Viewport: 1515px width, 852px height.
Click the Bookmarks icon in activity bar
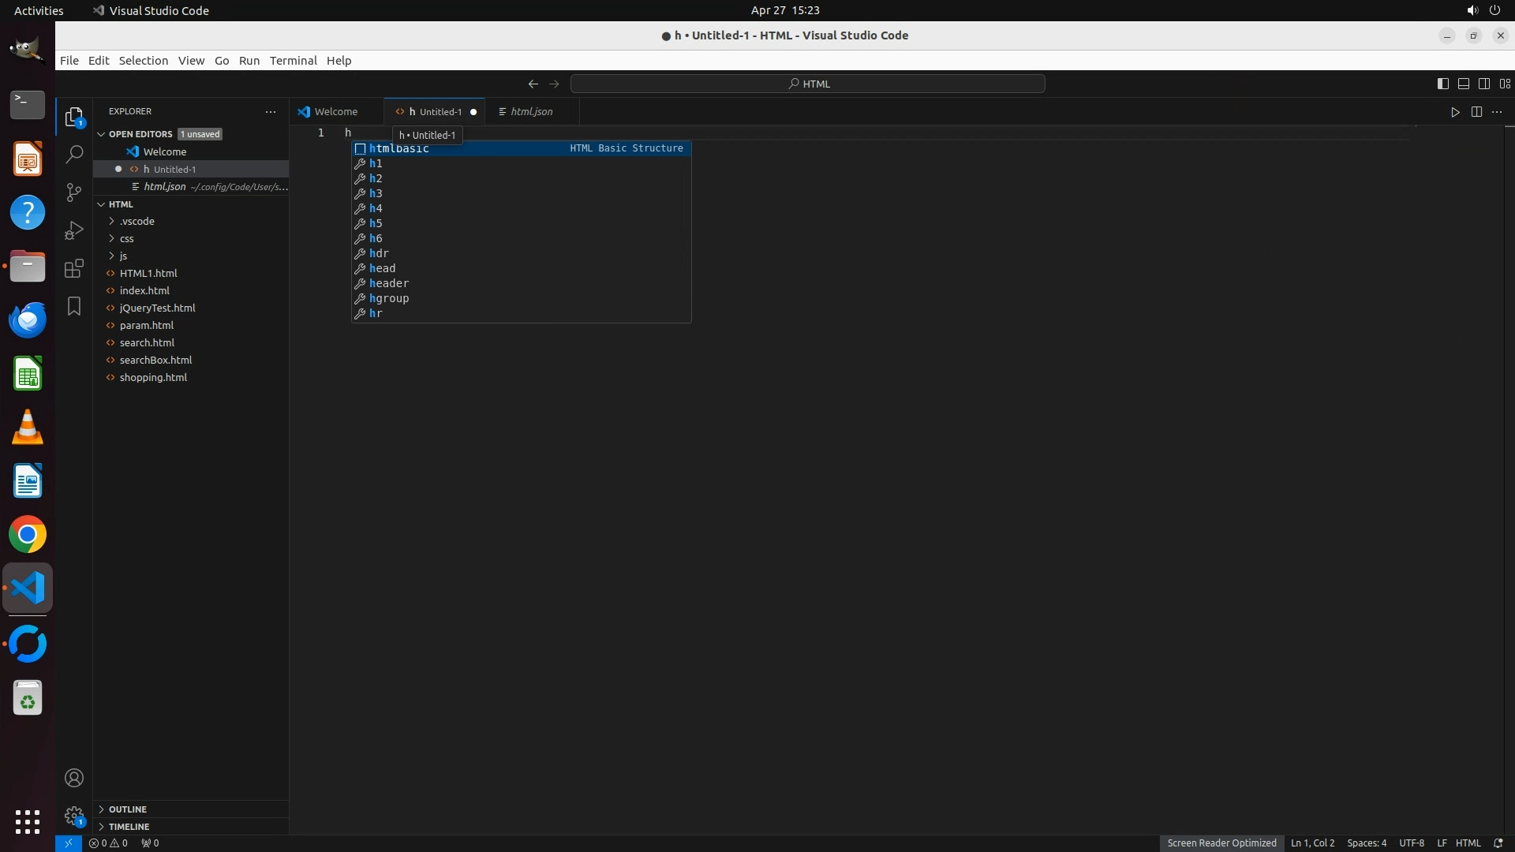point(74,306)
